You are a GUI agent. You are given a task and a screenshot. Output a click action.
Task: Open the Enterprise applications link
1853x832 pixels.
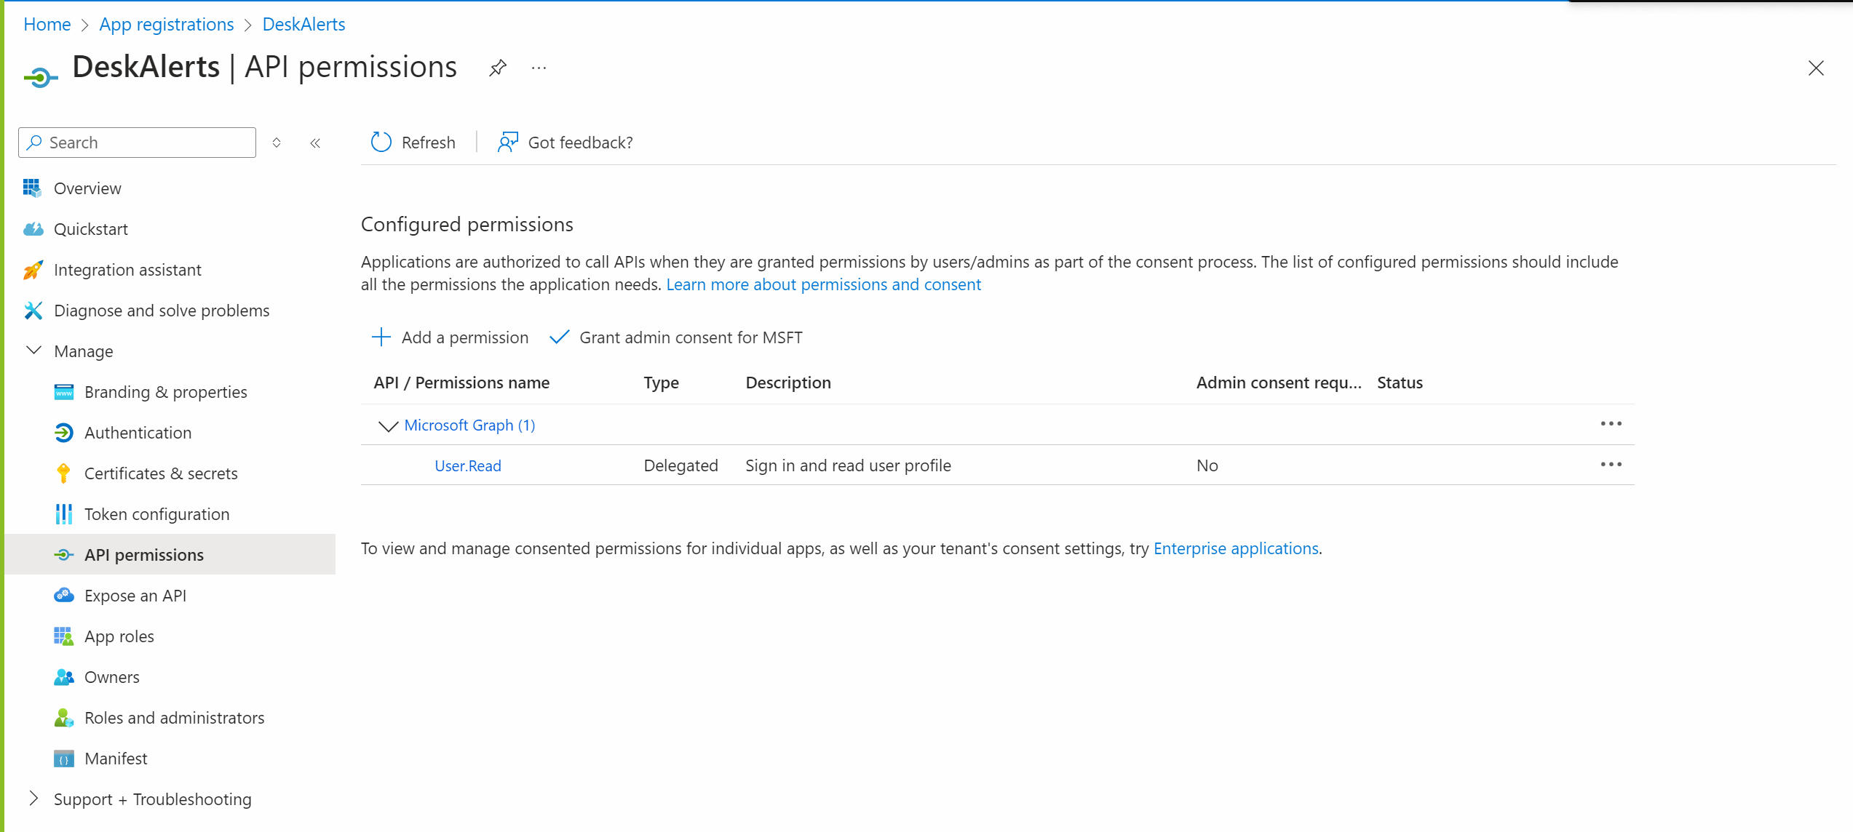[x=1236, y=548]
